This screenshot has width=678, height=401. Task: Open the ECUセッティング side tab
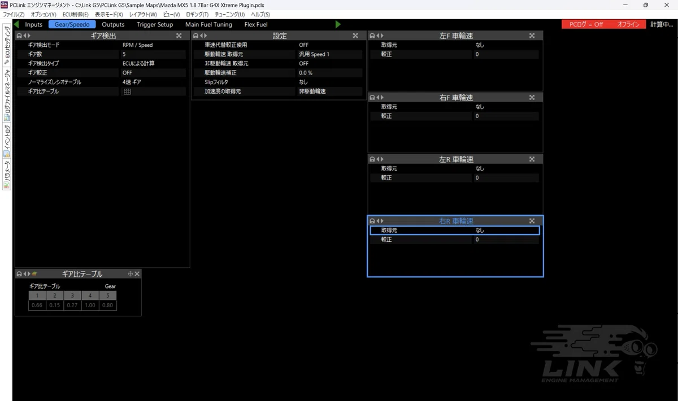pos(7,44)
